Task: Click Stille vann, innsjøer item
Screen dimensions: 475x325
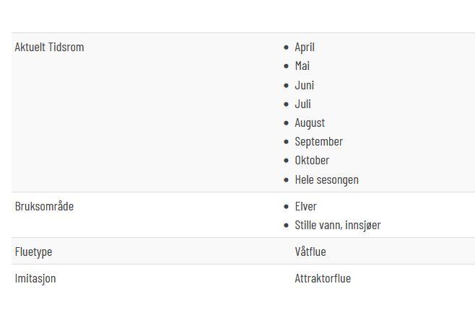Action: pos(337,226)
